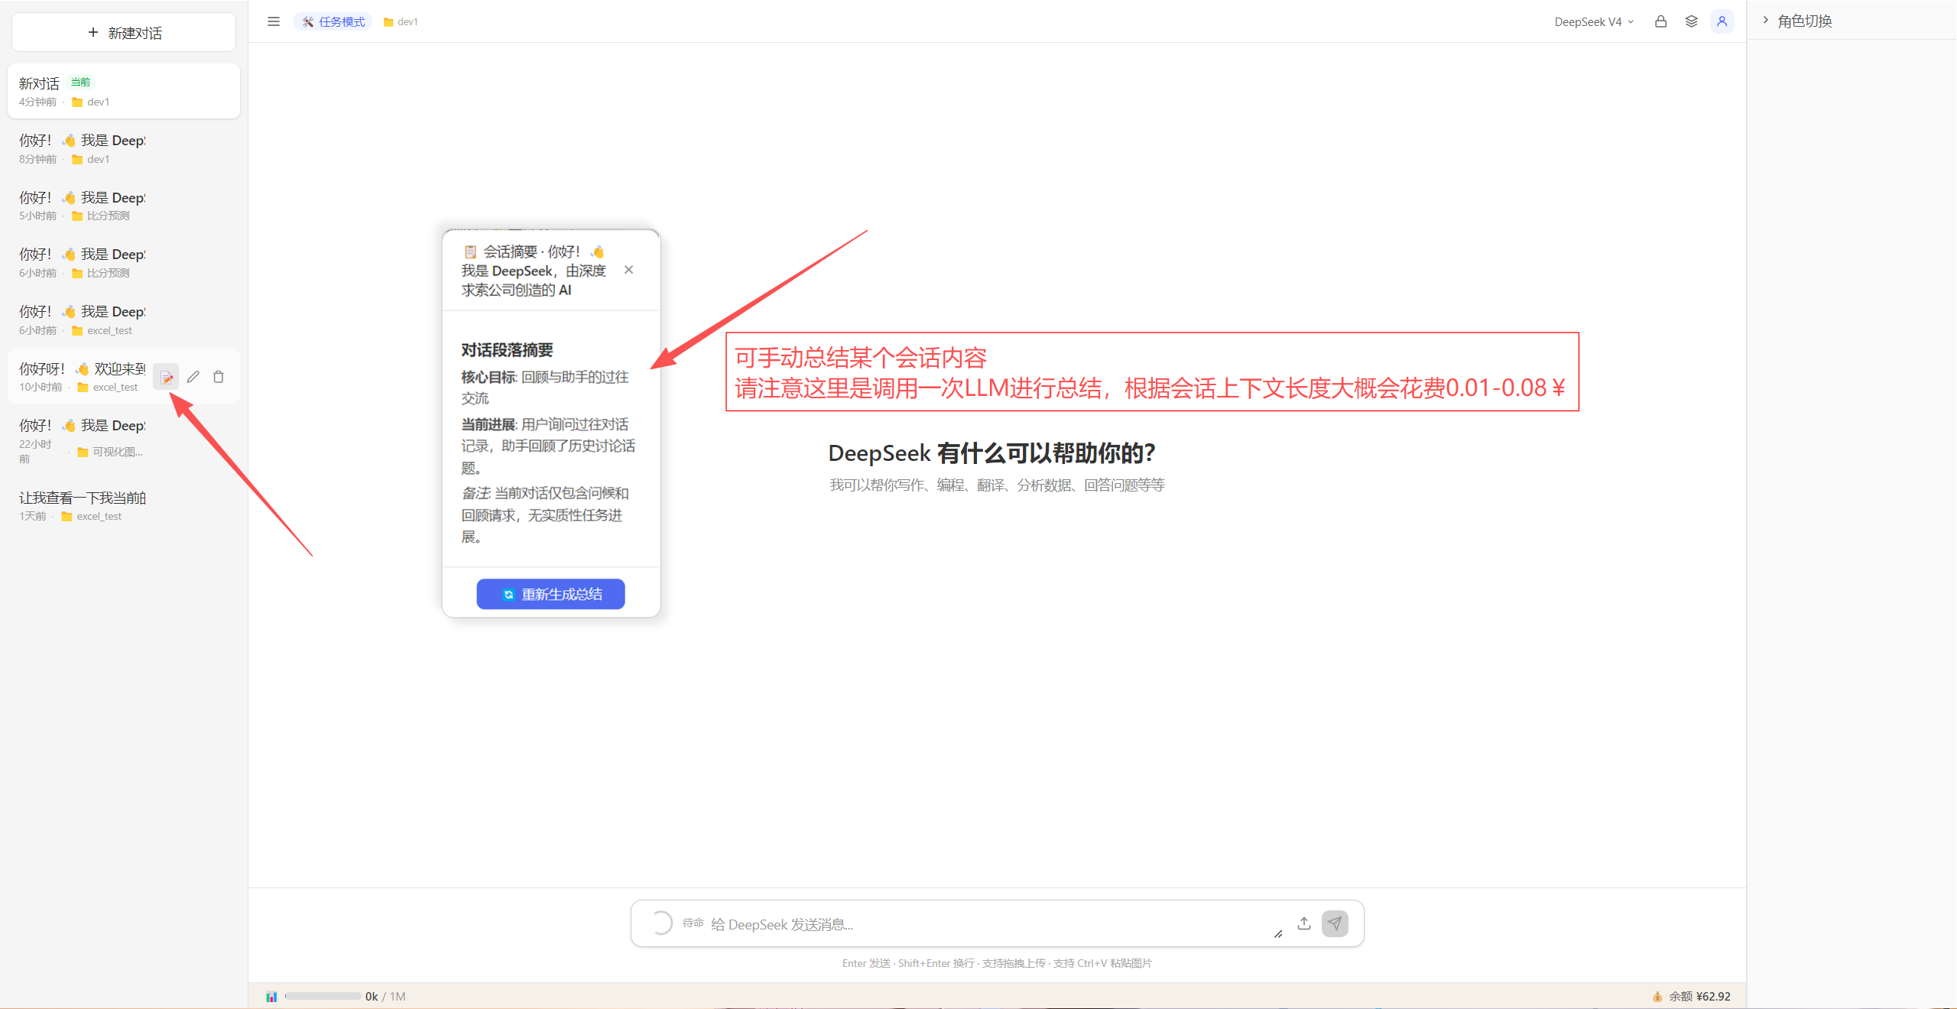Image resolution: width=1957 pixels, height=1009 pixels.
Task: Open the conversation from 8分钟前 in dev1
Action: (124, 148)
